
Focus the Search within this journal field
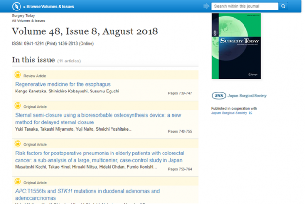244,6
